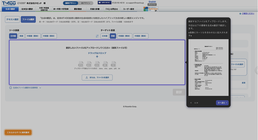Click the ログアウト logout button
Image resolution: width=258 pixels, height=140 pixels.
pyautogui.click(x=152, y=5)
